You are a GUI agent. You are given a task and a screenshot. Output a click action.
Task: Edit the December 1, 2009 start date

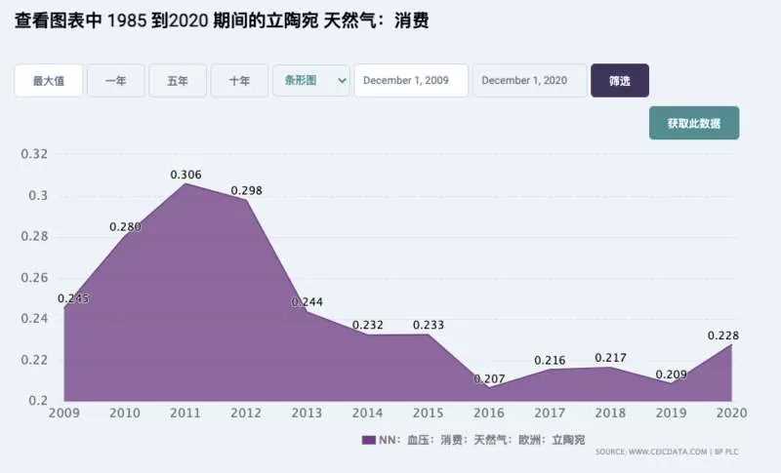(411, 81)
